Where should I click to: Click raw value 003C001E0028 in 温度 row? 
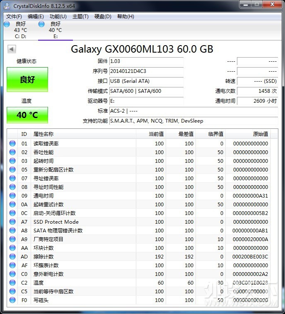click(250, 283)
